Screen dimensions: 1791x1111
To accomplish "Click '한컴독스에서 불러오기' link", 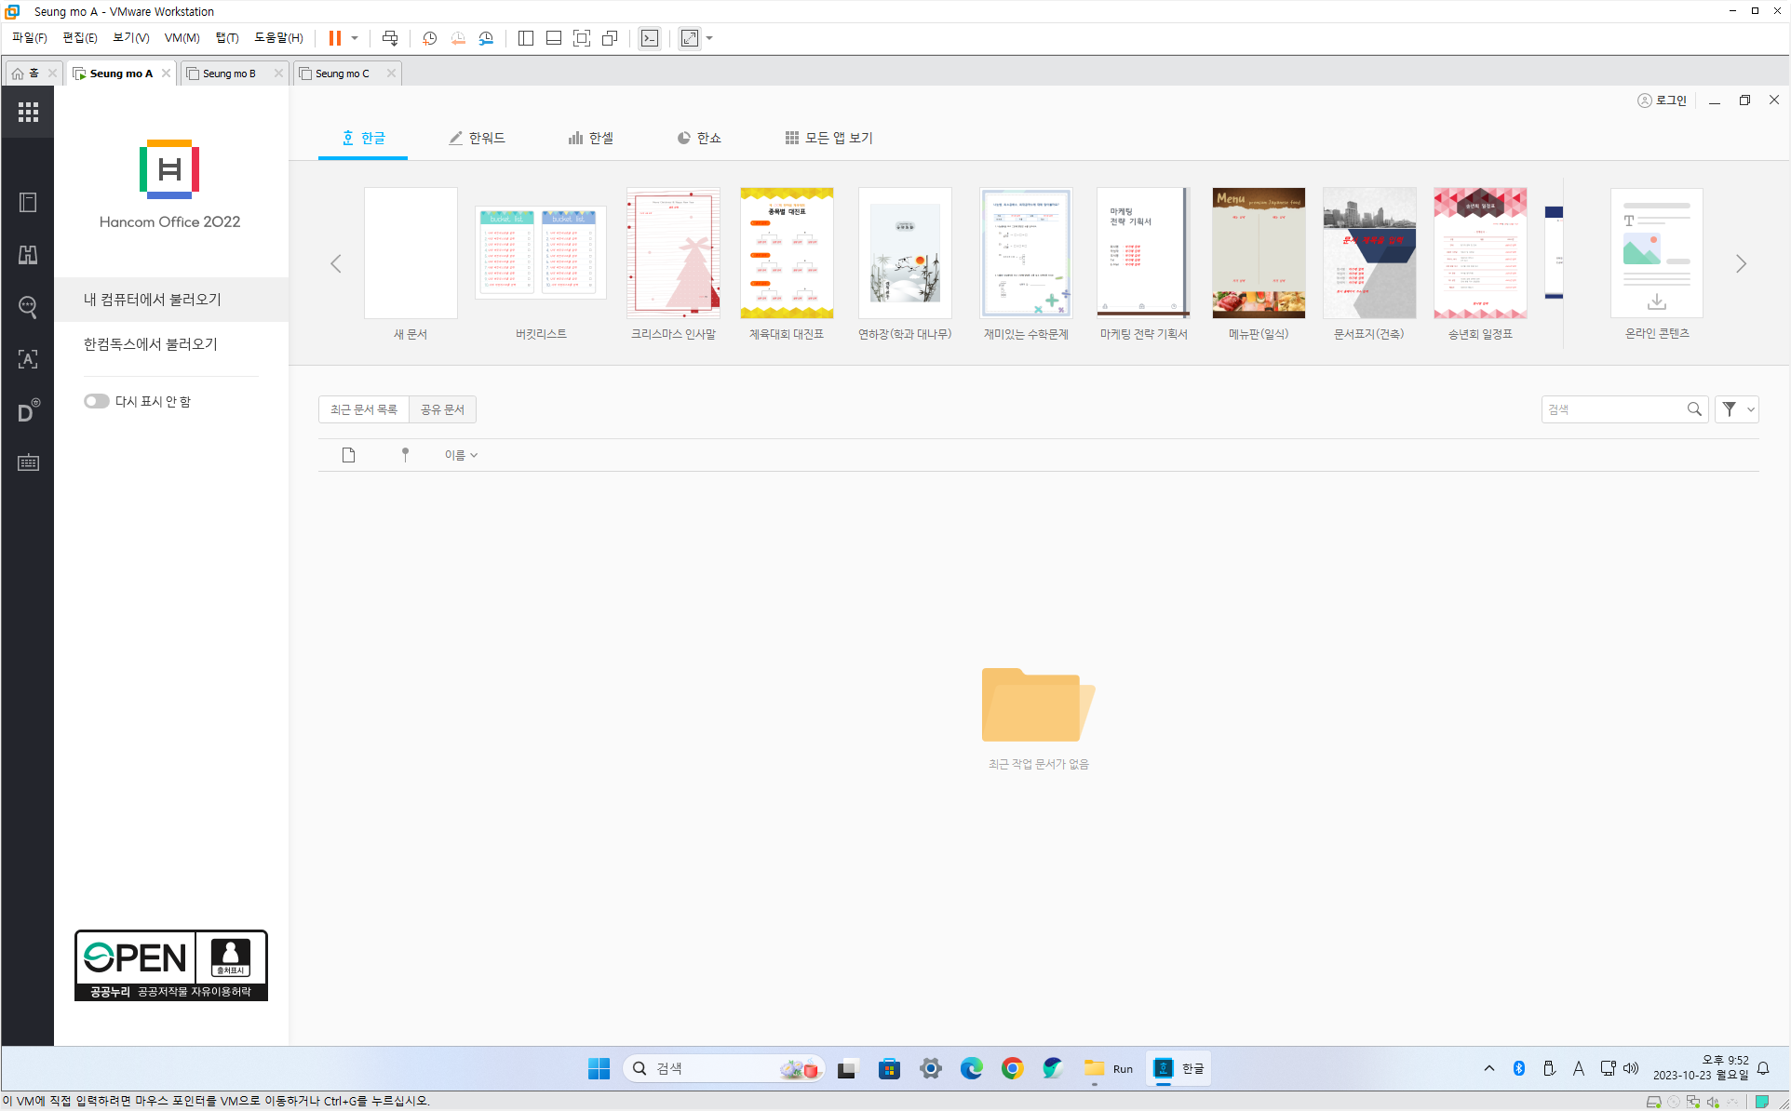I will (151, 344).
